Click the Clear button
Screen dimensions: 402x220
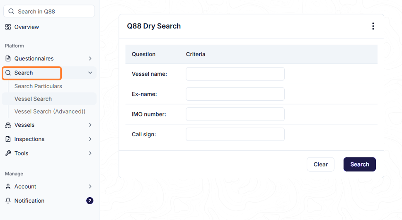pos(320,164)
